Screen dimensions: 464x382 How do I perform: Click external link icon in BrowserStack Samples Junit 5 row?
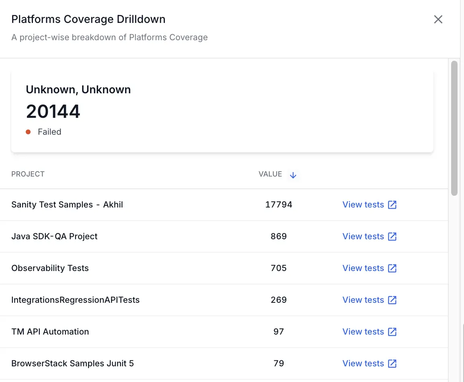pos(392,363)
